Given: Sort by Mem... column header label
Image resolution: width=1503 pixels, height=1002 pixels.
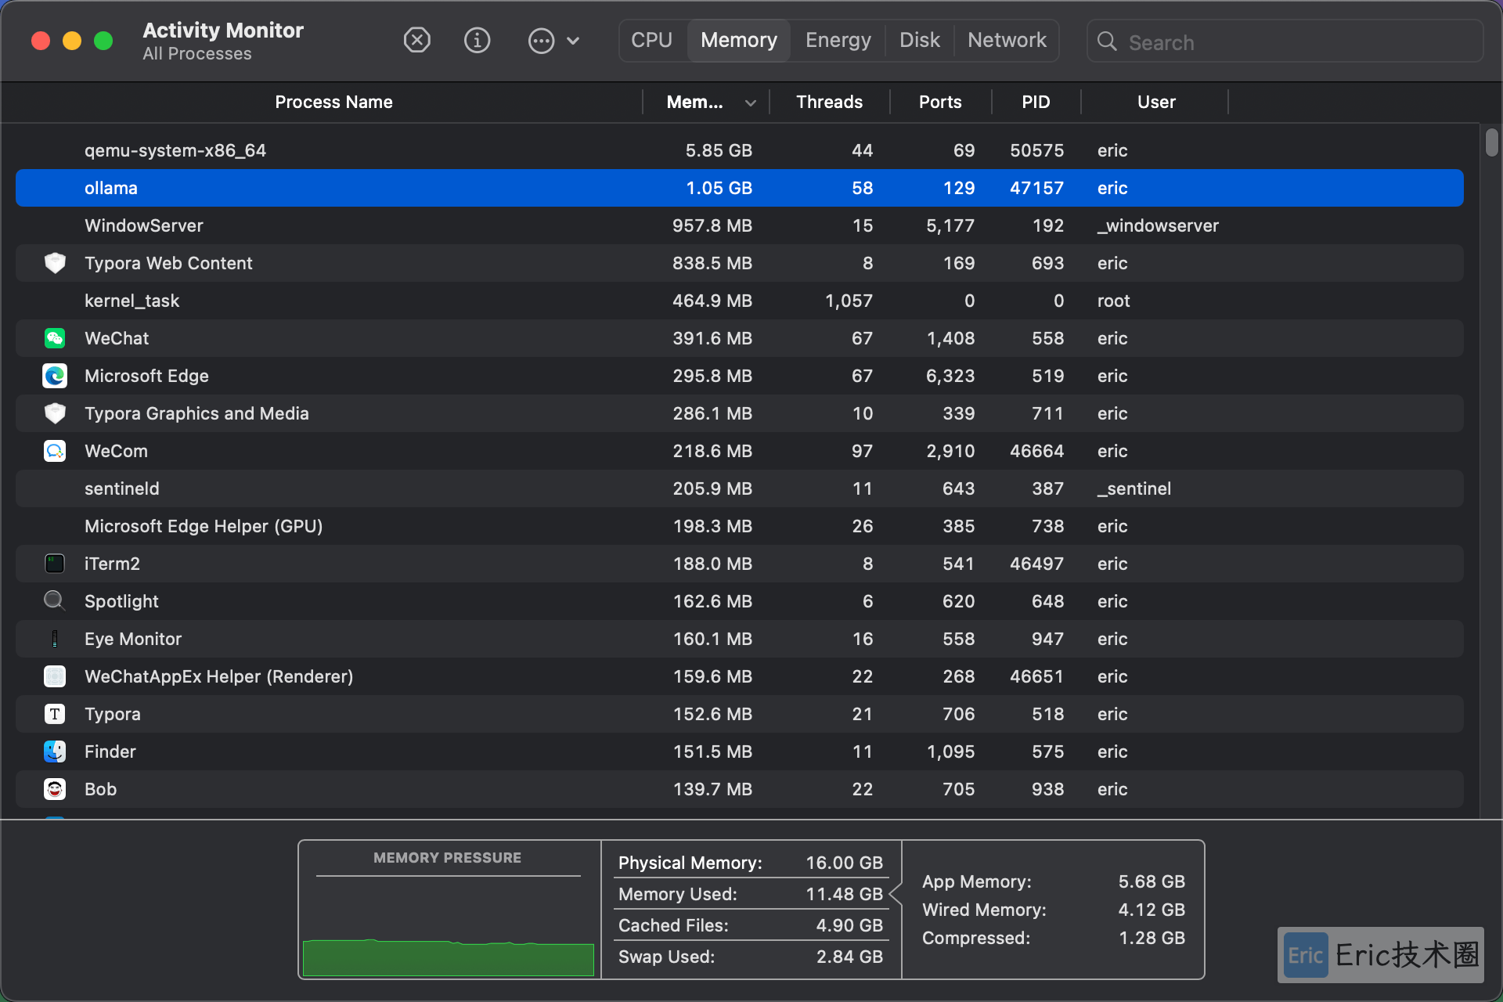Looking at the screenshot, I should tap(694, 102).
